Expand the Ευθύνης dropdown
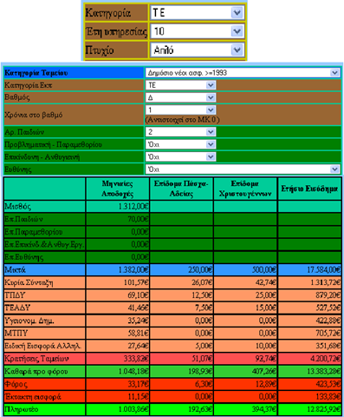The width and height of the screenshot is (344, 417). tap(243, 169)
